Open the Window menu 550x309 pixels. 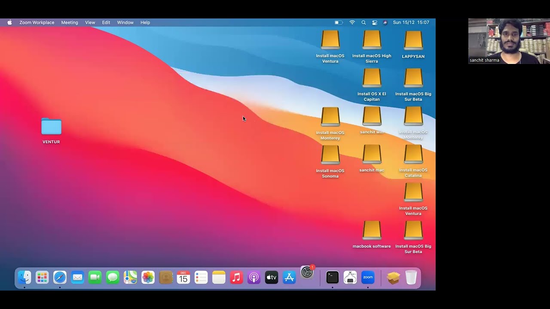click(125, 22)
